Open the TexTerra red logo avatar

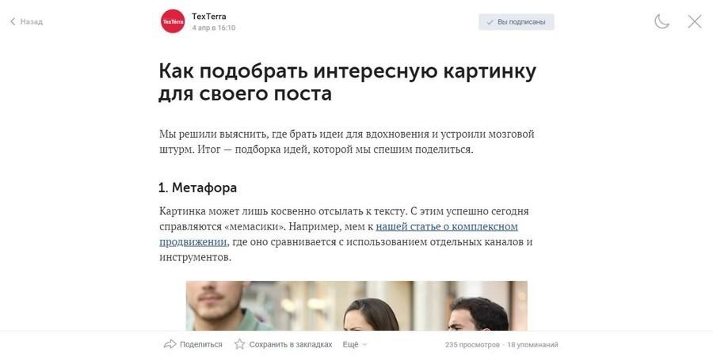pos(173,21)
